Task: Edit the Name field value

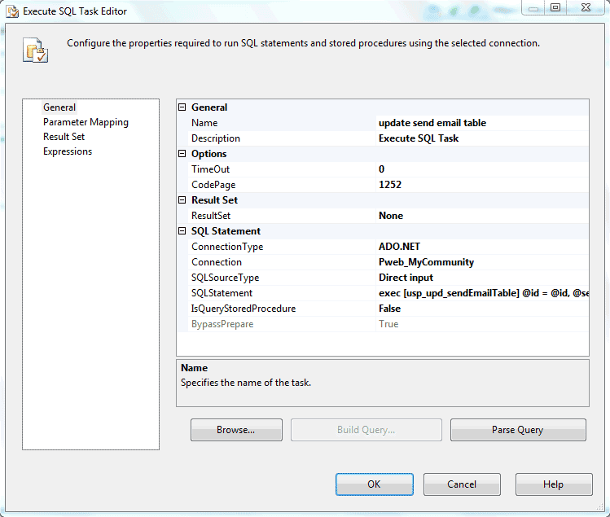Action: point(481,123)
